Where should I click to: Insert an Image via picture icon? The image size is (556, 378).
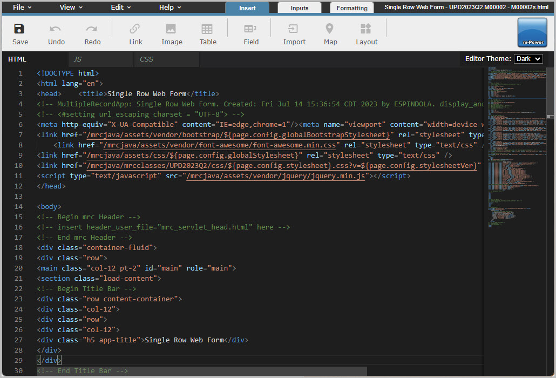[x=171, y=29]
